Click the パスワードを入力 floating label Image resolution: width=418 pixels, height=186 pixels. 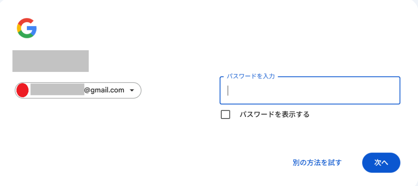pyautogui.click(x=251, y=76)
